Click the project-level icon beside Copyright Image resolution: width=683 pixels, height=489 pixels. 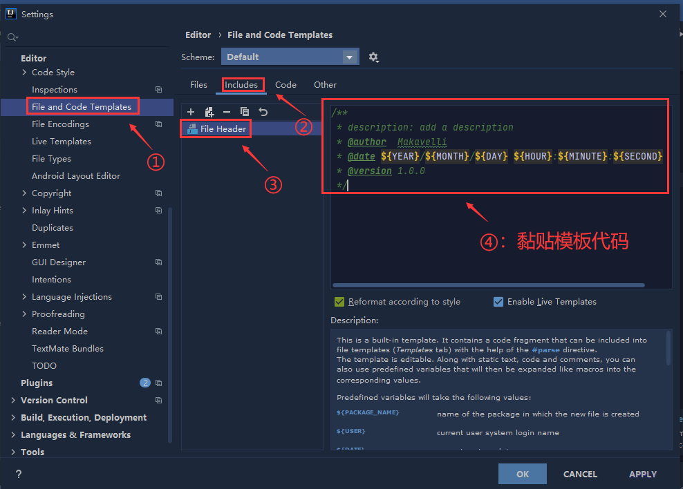tap(158, 193)
